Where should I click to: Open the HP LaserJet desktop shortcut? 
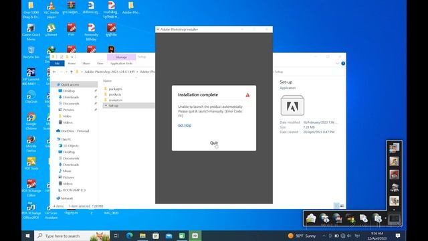(x=31, y=77)
